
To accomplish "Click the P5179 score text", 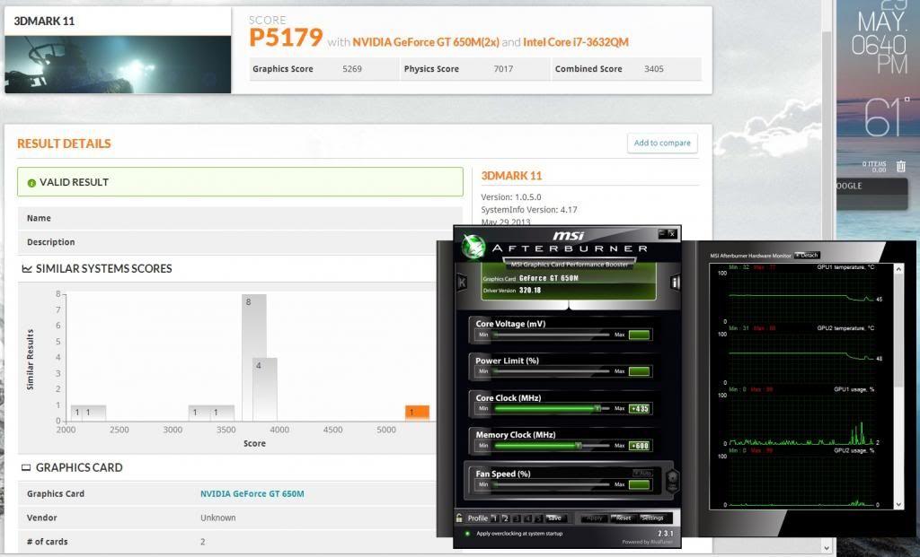I will click(x=286, y=38).
